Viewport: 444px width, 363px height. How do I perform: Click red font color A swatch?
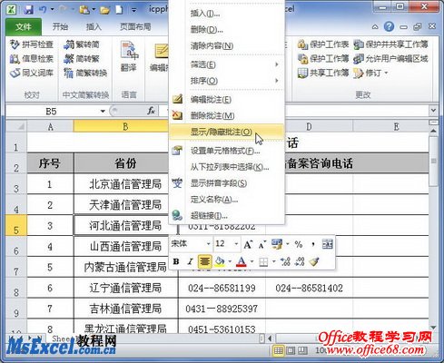click(242, 261)
